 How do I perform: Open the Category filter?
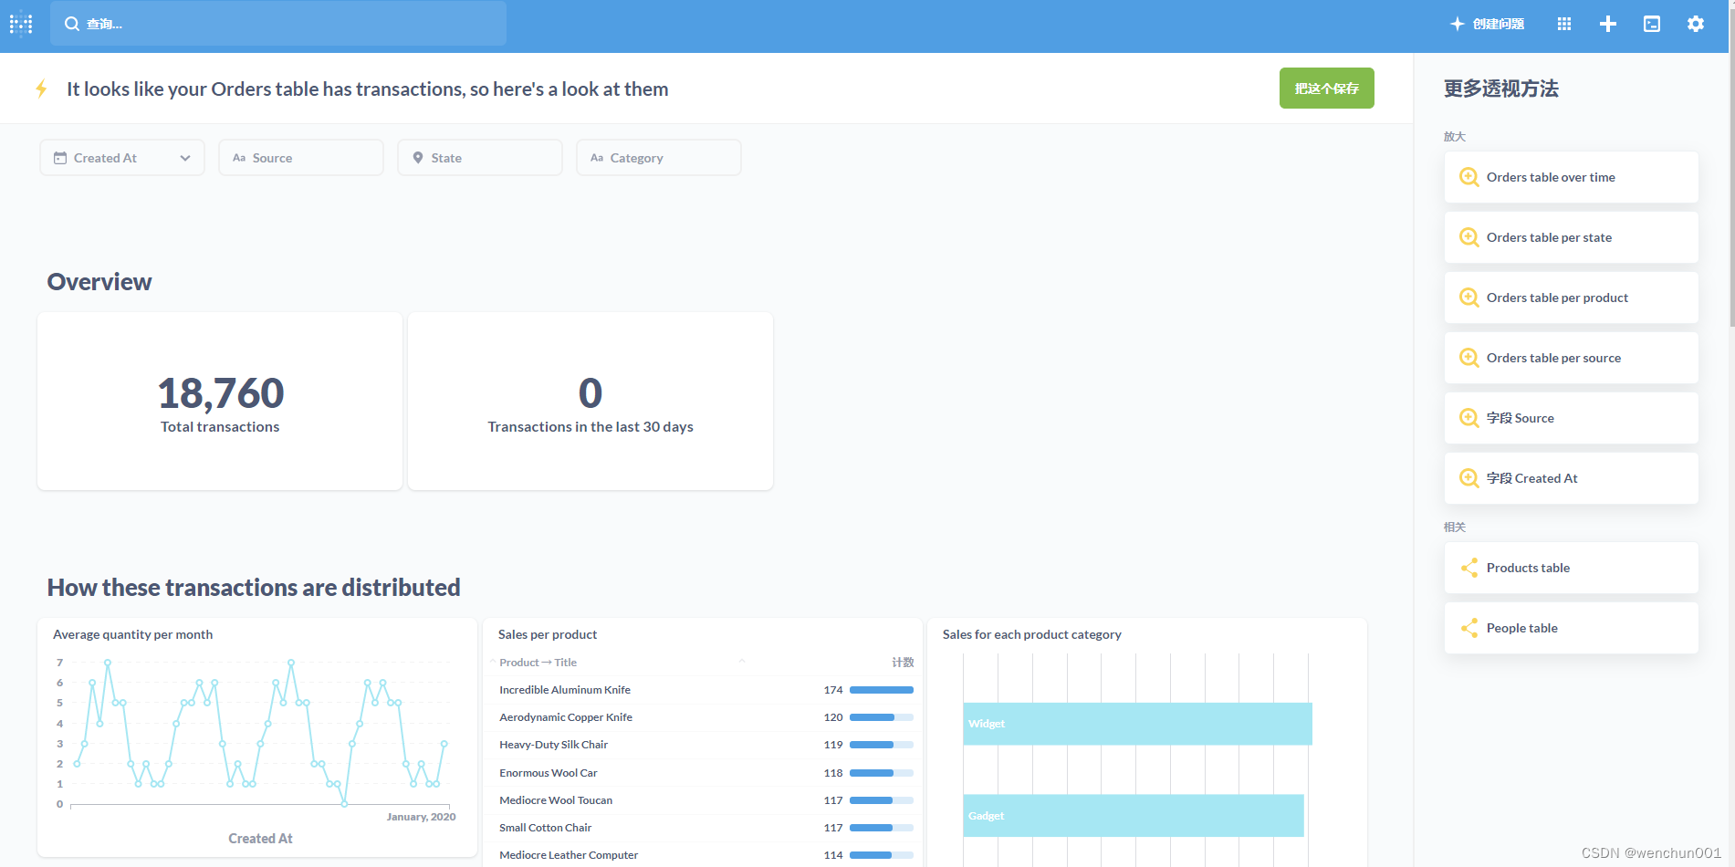658,157
